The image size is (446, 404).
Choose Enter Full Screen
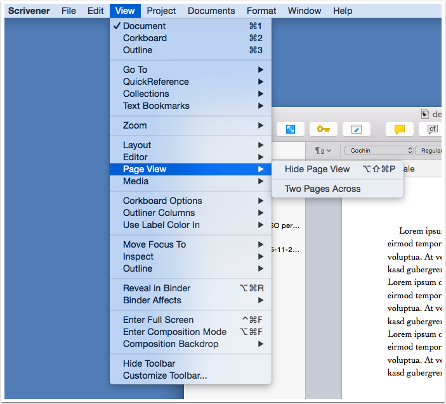(190, 320)
